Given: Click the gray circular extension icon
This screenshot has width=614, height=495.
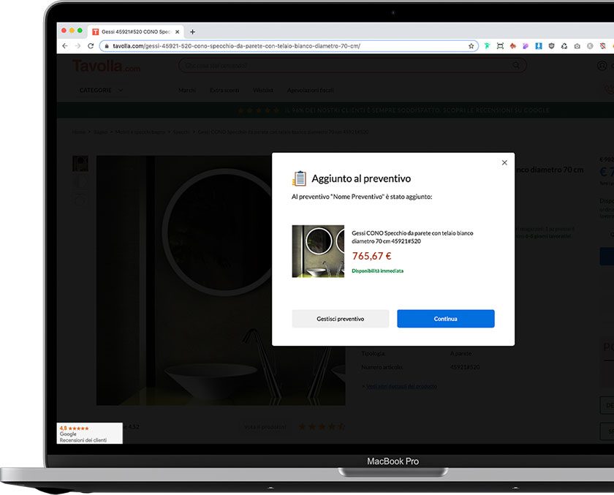Looking at the screenshot, I should pyautogui.click(x=590, y=46).
